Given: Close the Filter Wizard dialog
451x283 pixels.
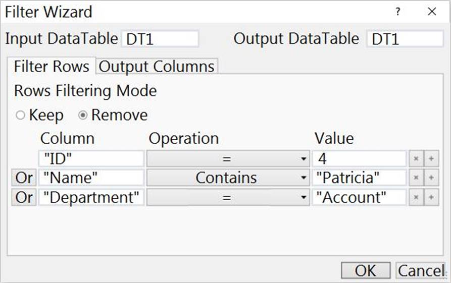Looking at the screenshot, I should click(432, 12).
